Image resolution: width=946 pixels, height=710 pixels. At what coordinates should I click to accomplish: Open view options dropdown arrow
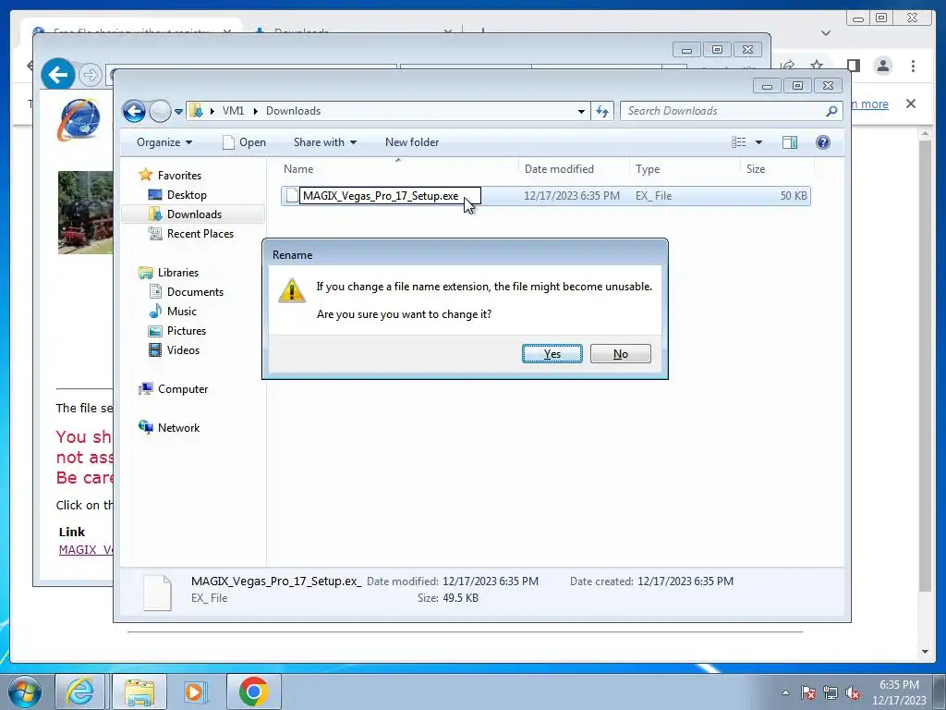pyautogui.click(x=759, y=142)
